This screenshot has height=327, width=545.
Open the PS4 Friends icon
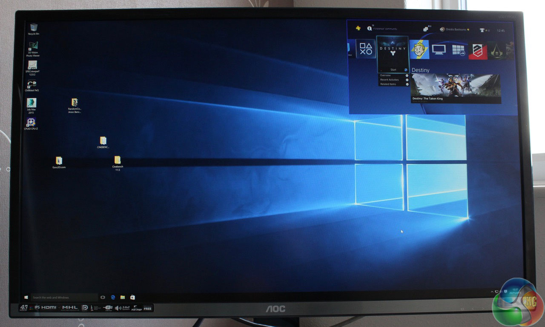pyautogui.click(x=426, y=29)
